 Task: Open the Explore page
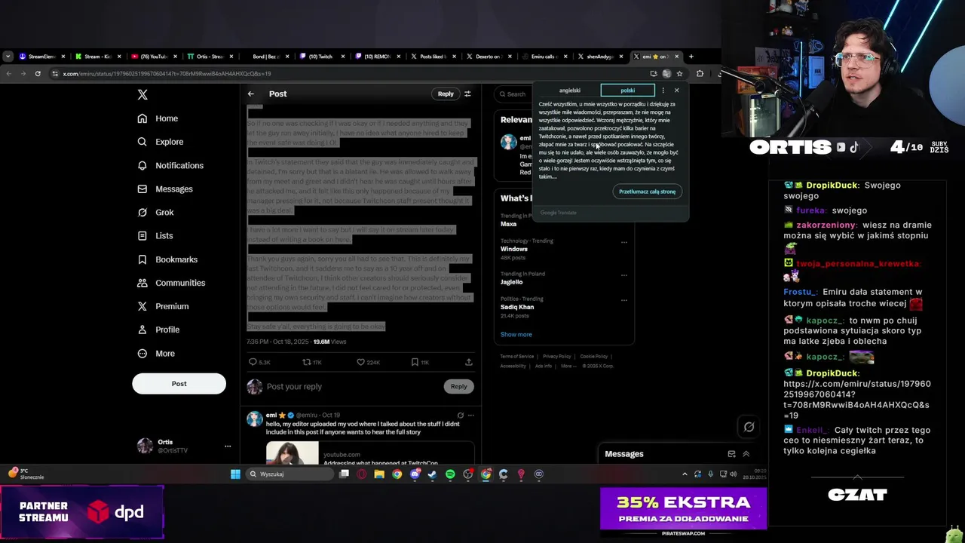[160, 142]
